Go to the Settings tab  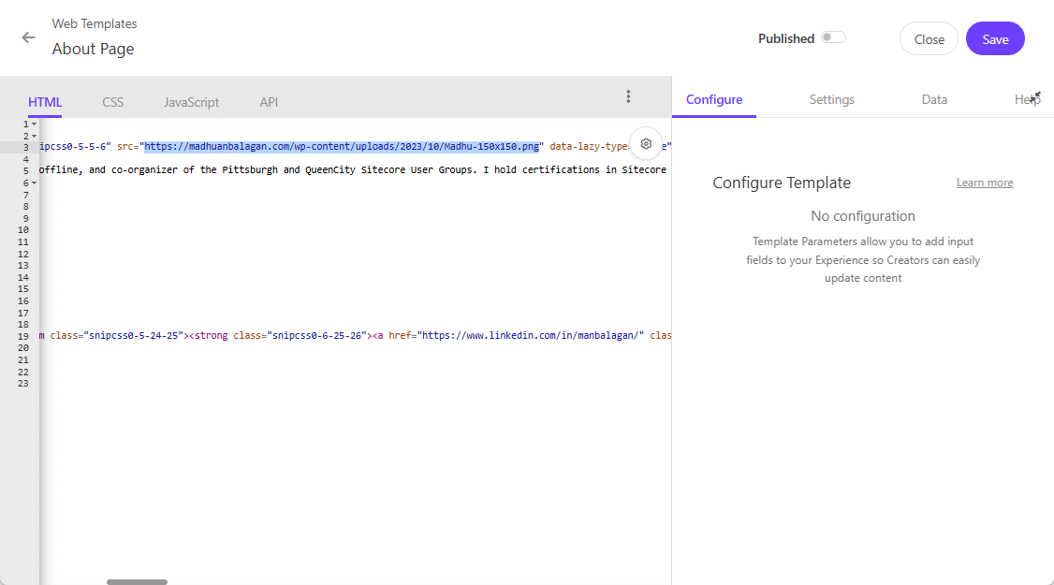pyautogui.click(x=831, y=99)
